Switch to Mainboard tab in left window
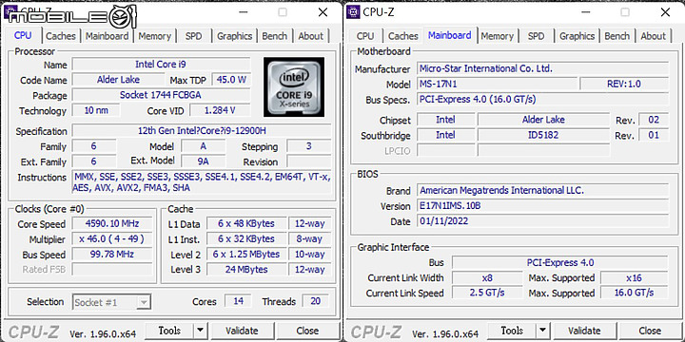685x342 pixels. (x=107, y=36)
